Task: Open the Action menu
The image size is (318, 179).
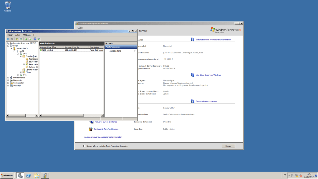Action: 18,35
